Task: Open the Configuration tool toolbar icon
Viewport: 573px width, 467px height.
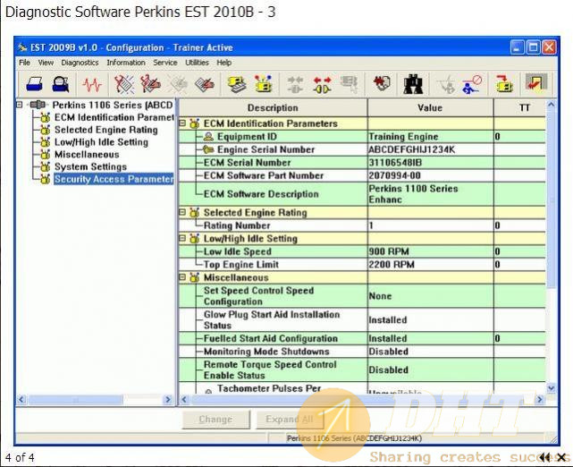Action: click(x=263, y=84)
